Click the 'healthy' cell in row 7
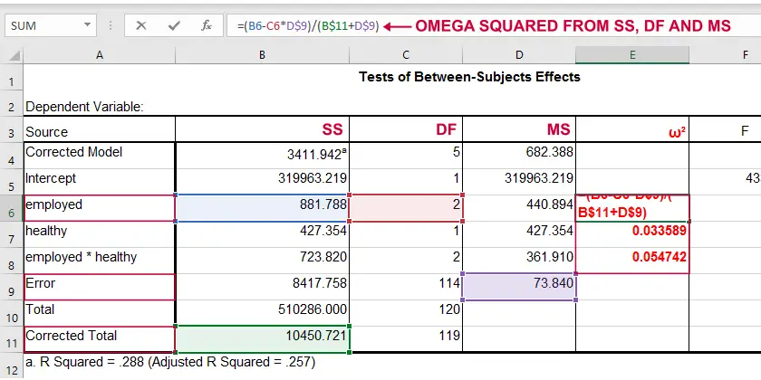 [100, 234]
